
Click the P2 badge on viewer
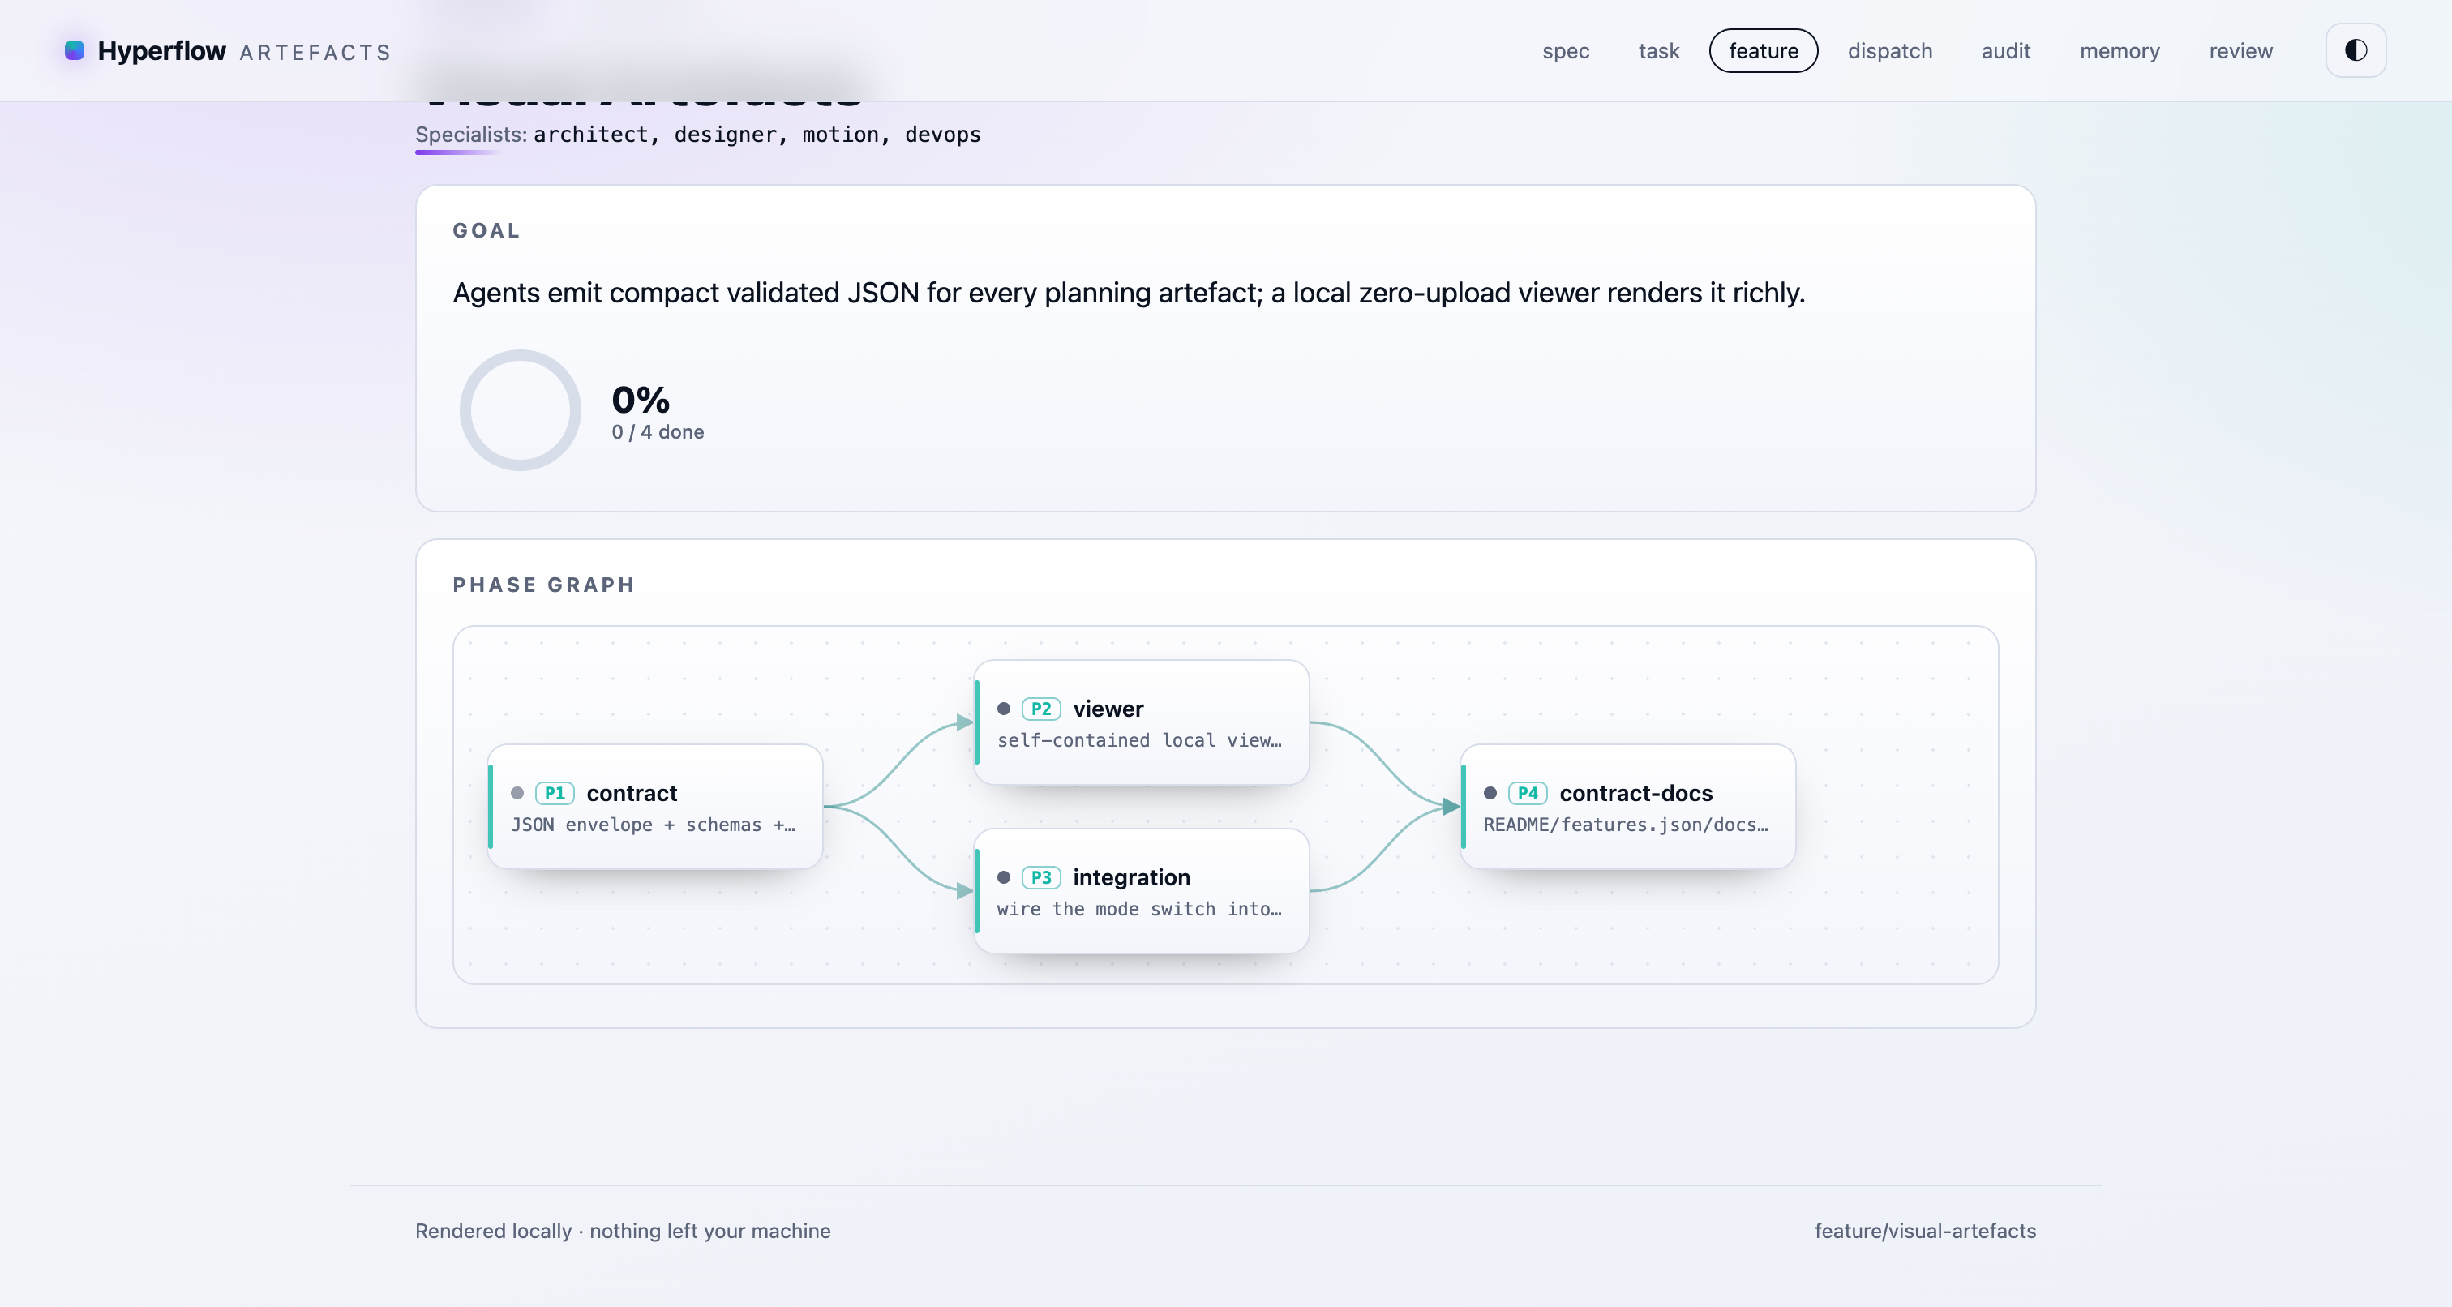(1041, 709)
